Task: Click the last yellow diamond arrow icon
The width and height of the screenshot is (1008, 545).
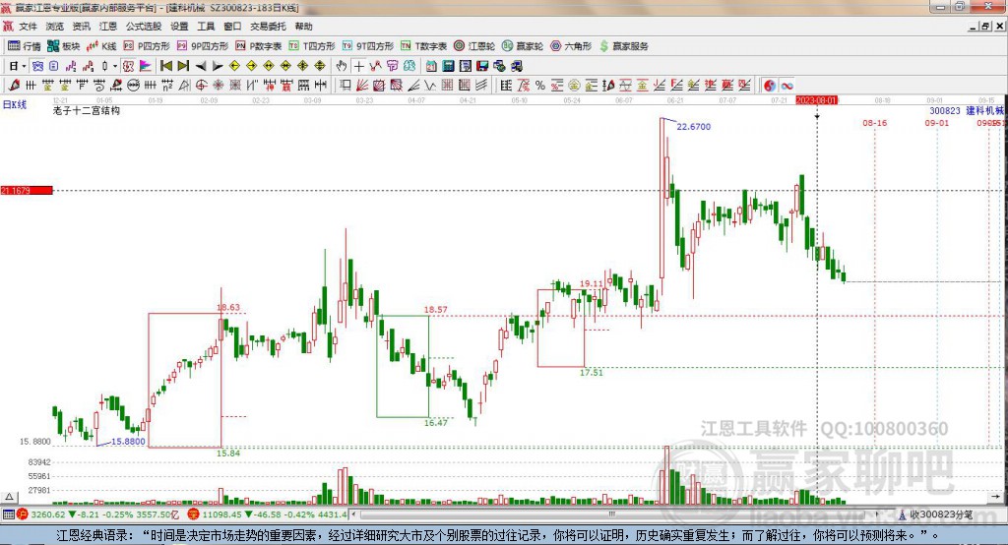Action: pyautogui.click(x=320, y=66)
